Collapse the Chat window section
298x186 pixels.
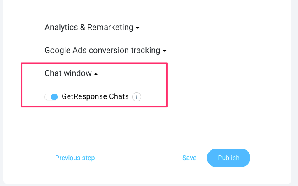pyautogui.click(x=71, y=73)
